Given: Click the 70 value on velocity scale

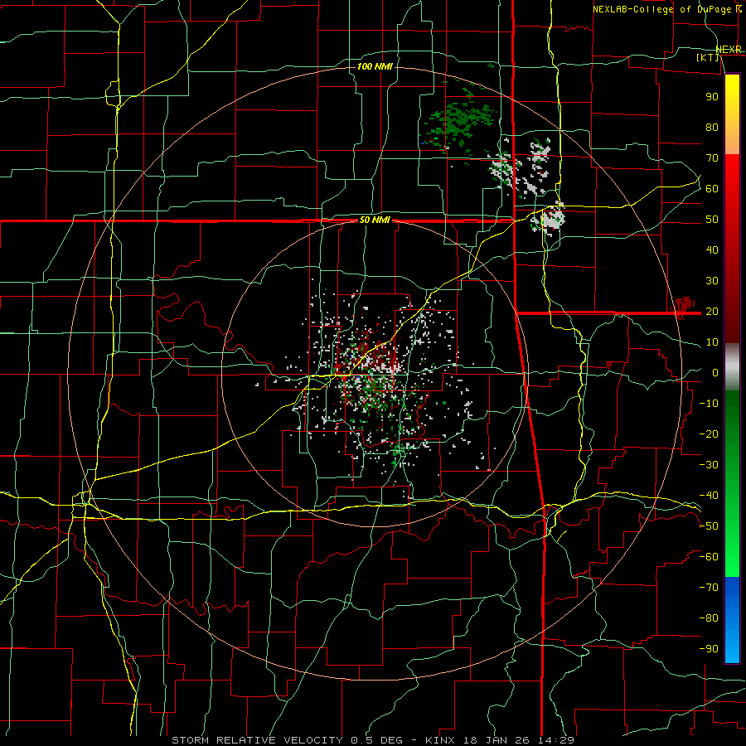Looking at the screenshot, I should pos(712,158).
